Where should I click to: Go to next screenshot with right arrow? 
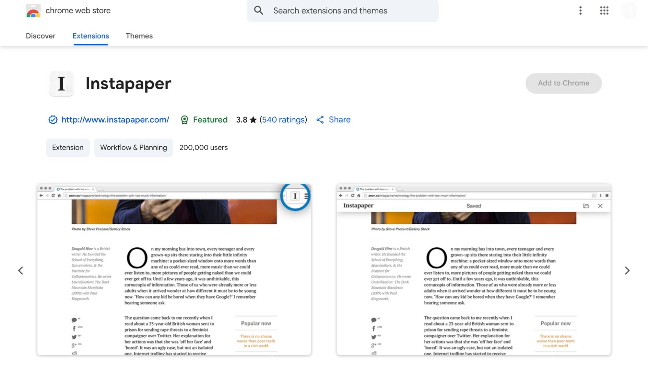click(x=627, y=270)
